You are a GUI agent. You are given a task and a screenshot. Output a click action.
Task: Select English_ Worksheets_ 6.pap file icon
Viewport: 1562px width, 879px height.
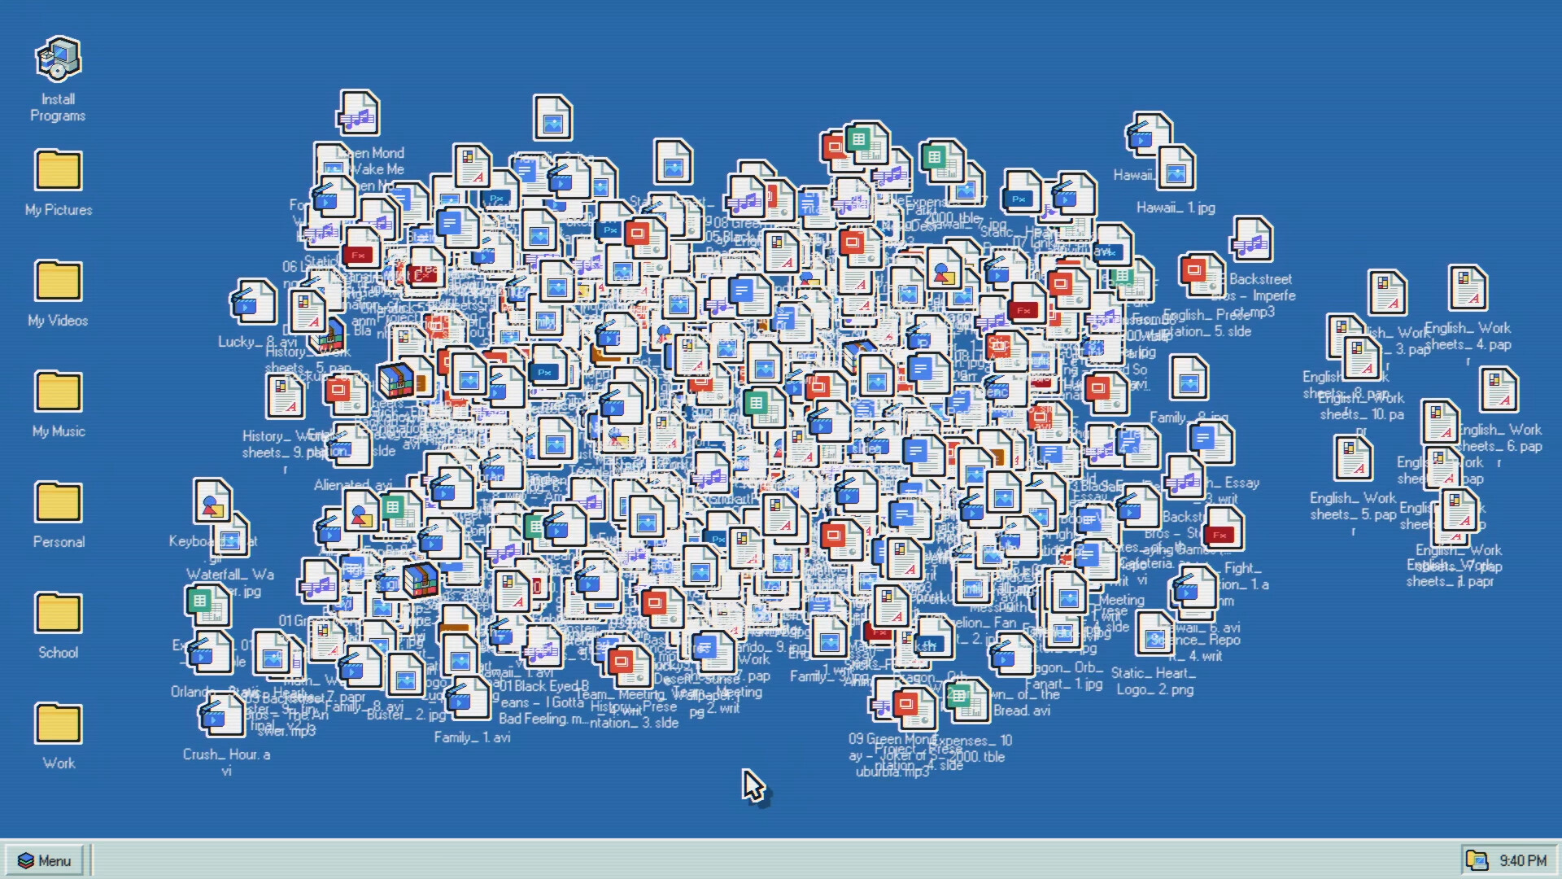pyautogui.click(x=1499, y=390)
